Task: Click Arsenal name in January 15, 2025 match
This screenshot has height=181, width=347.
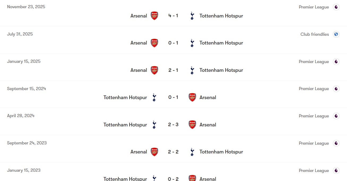Action: point(139,70)
